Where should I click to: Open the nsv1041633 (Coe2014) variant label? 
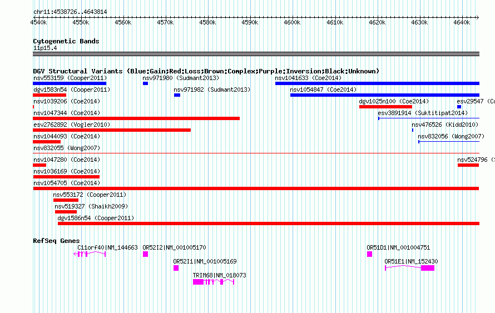pos(308,78)
